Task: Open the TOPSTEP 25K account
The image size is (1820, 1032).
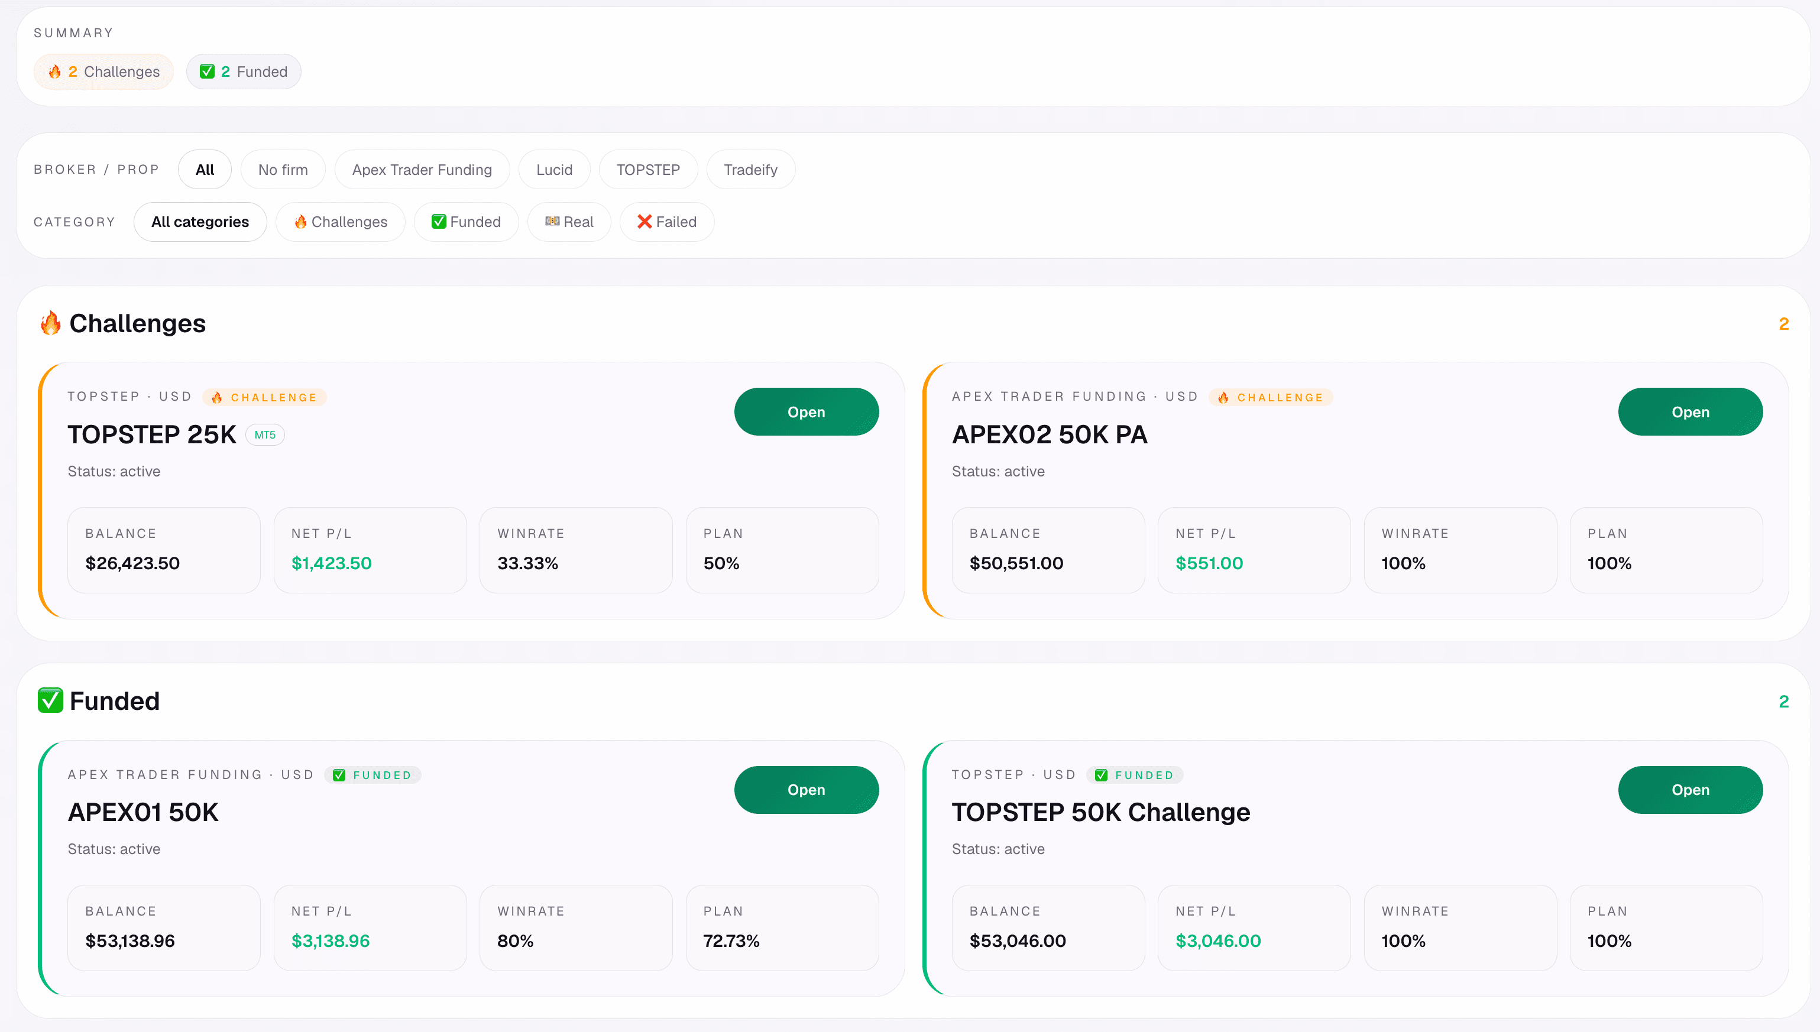Action: [x=806, y=412]
